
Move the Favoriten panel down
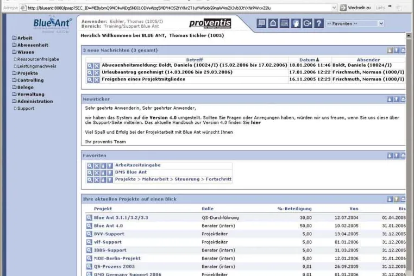pos(396,155)
